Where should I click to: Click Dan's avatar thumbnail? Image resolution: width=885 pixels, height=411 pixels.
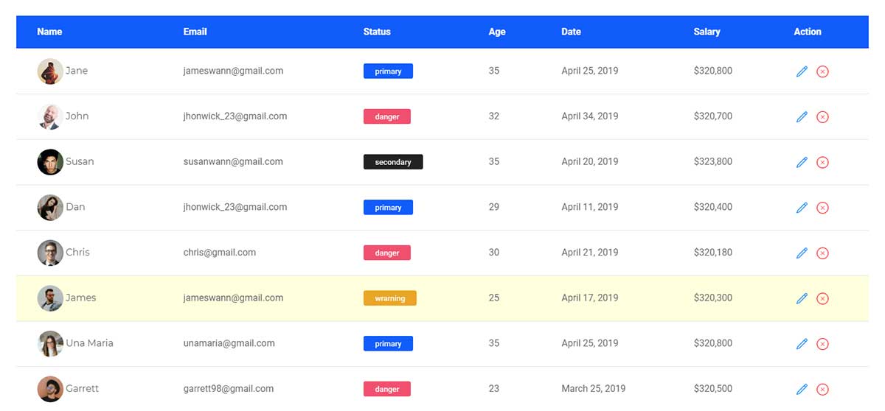coord(50,208)
